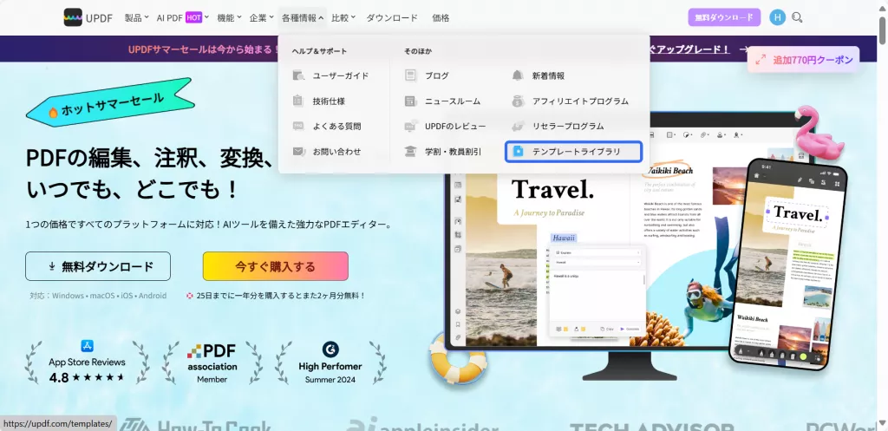Click the purple 無料ダウンロード header button
Image resolution: width=888 pixels, height=431 pixels.
pyautogui.click(x=724, y=17)
